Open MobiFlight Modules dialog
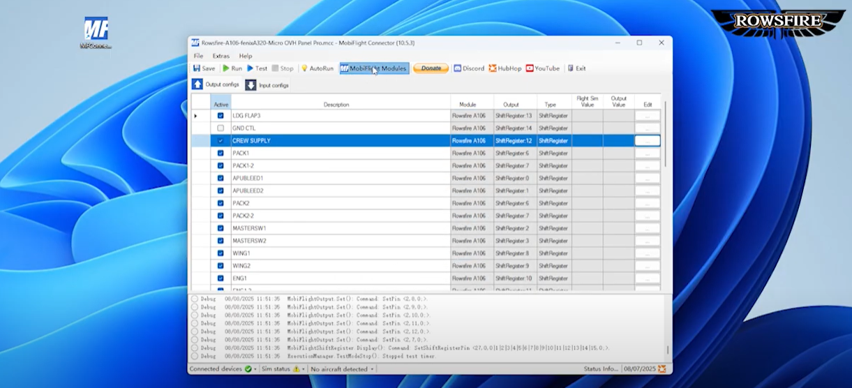Image resolution: width=852 pixels, height=388 pixels. pos(374,68)
